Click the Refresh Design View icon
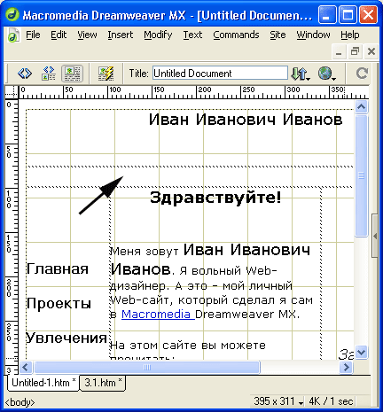383x412 pixels. point(362,74)
